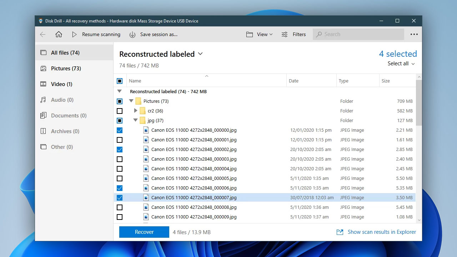
Task: Click the scrollbar down arrow
Action: [x=419, y=220]
